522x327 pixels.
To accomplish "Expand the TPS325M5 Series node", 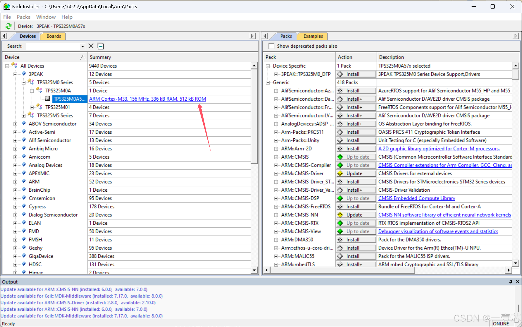I will [x=24, y=116].
